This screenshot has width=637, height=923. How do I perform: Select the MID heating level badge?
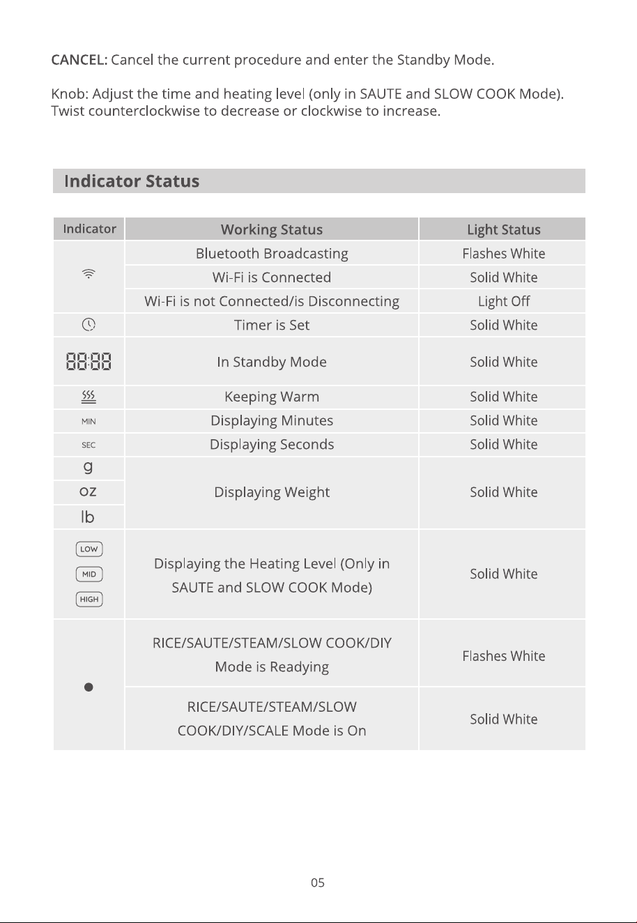tap(89, 574)
